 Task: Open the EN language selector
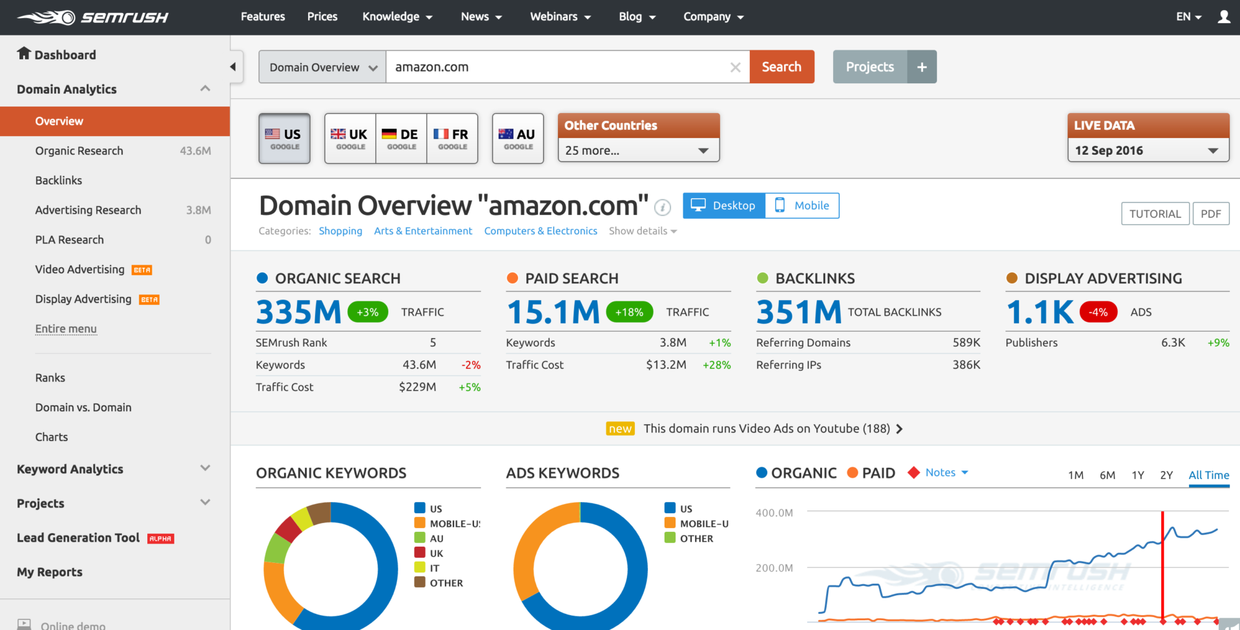click(1188, 17)
